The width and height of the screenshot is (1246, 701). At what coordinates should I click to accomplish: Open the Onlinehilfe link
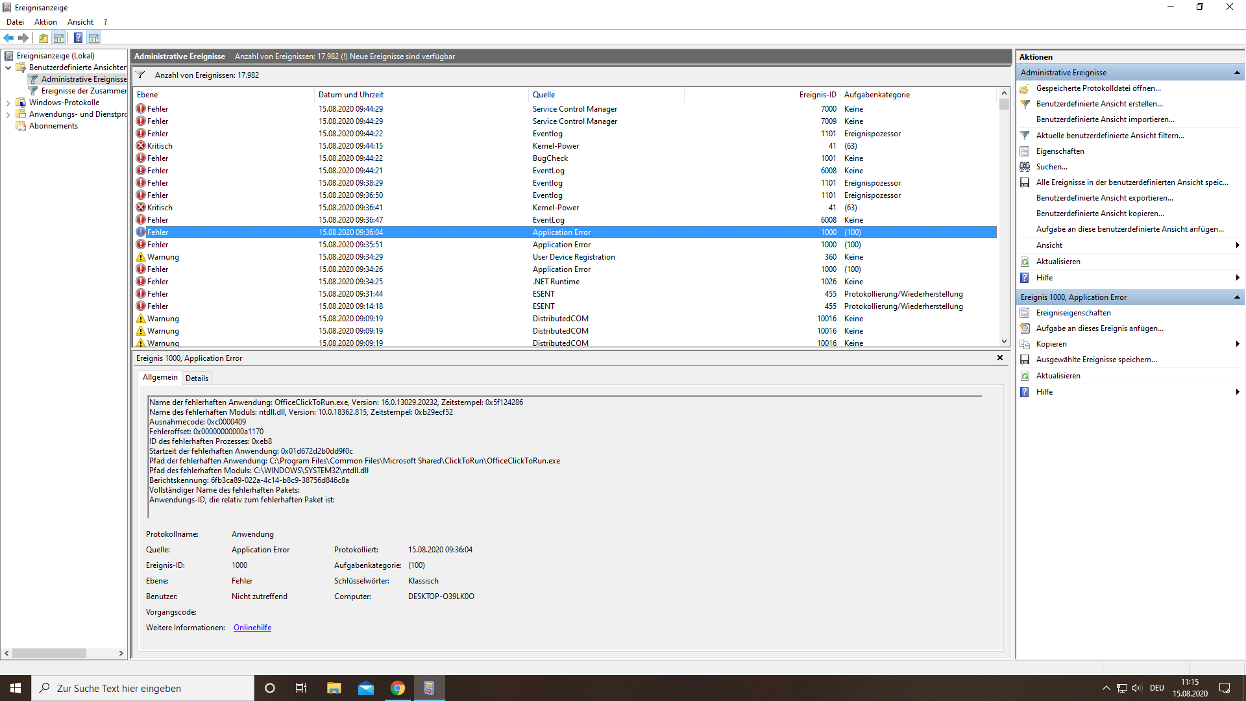(252, 628)
